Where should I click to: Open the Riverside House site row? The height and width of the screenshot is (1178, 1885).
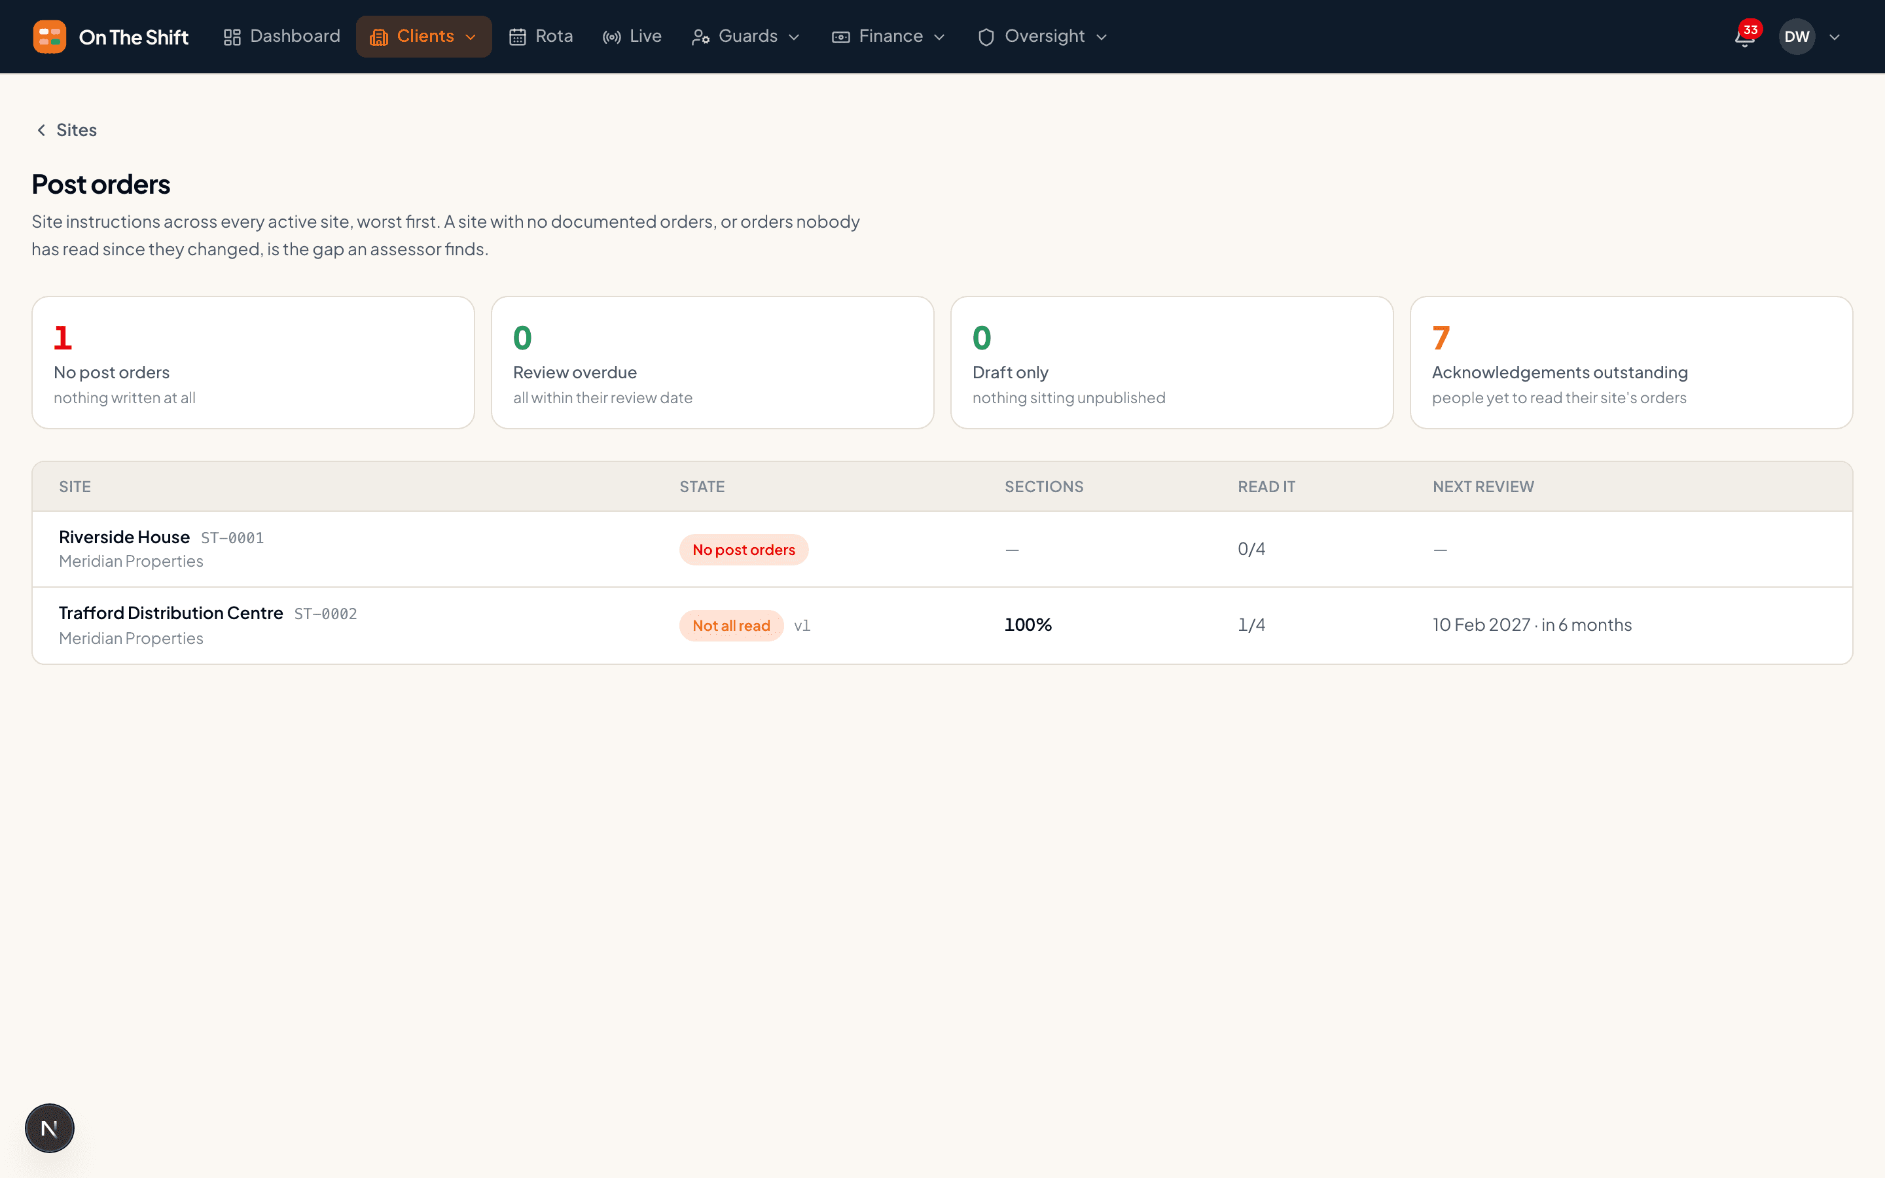tap(942, 549)
